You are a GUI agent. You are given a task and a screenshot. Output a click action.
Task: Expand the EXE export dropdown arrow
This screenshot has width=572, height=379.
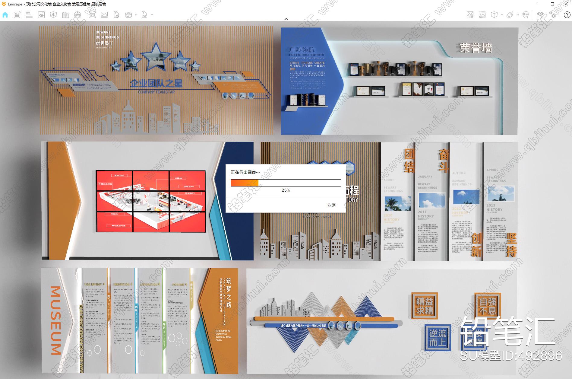152,14
